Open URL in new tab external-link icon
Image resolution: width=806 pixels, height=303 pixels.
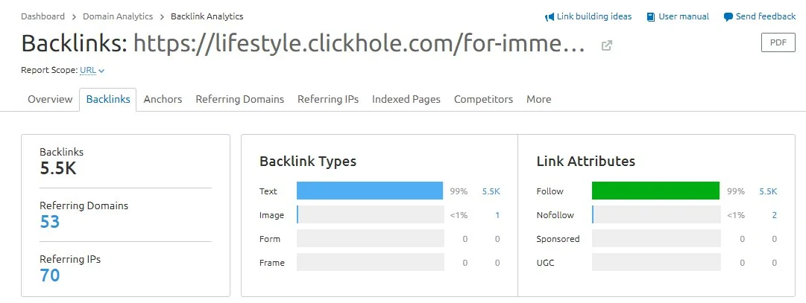(x=607, y=45)
